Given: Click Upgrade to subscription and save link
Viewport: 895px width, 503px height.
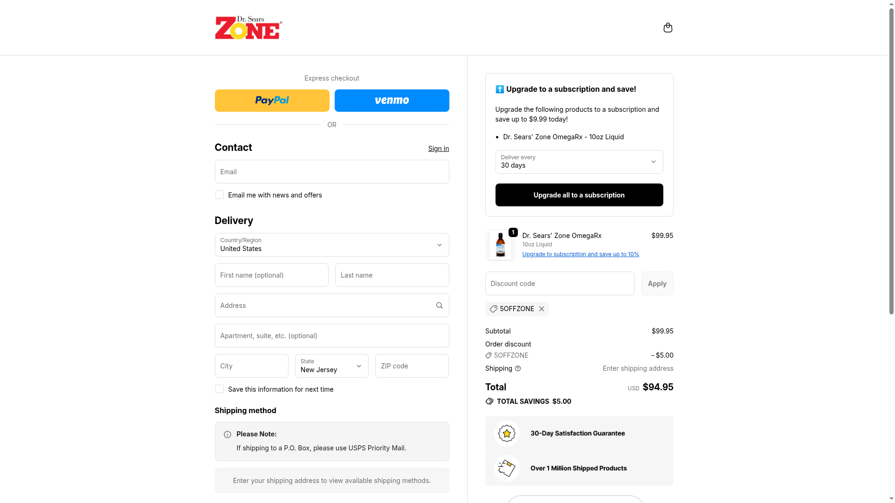Looking at the screenshot, I should (x=580, y=254).
